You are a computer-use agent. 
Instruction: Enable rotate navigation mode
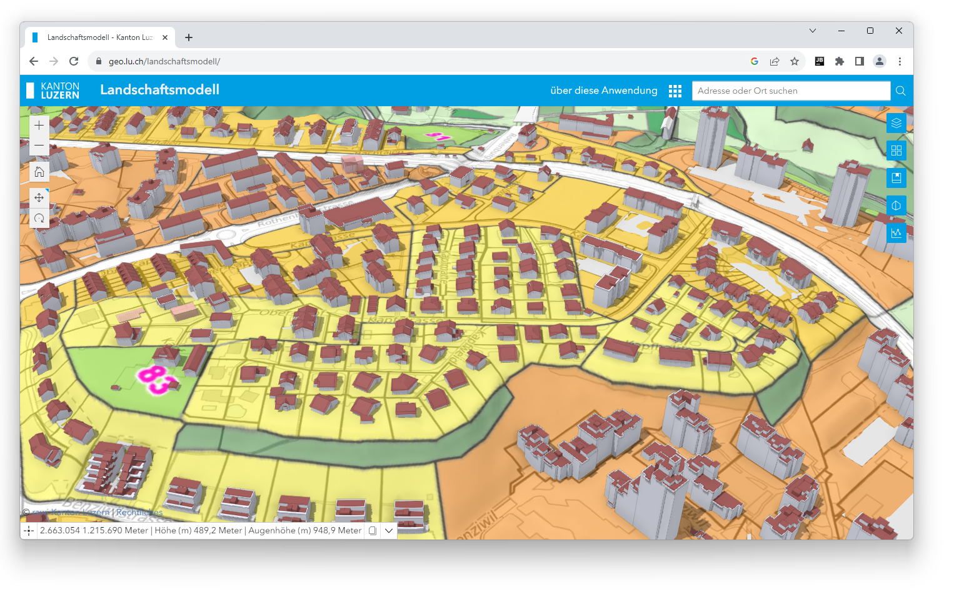39,218
